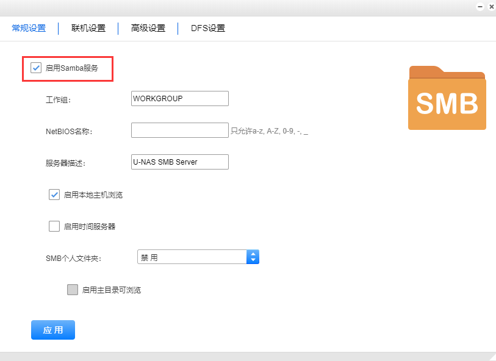Check the 启用主目录可浏览 option
This screenshot has height=361, width=496.
tap(73, 290)
